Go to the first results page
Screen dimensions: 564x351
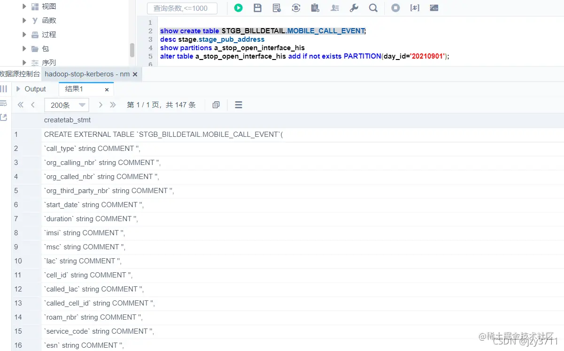20,105
